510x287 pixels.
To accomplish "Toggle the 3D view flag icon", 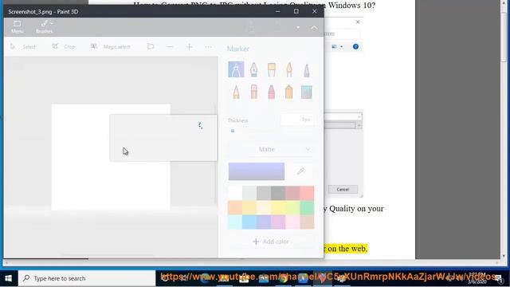I will [x=151, y=47].
